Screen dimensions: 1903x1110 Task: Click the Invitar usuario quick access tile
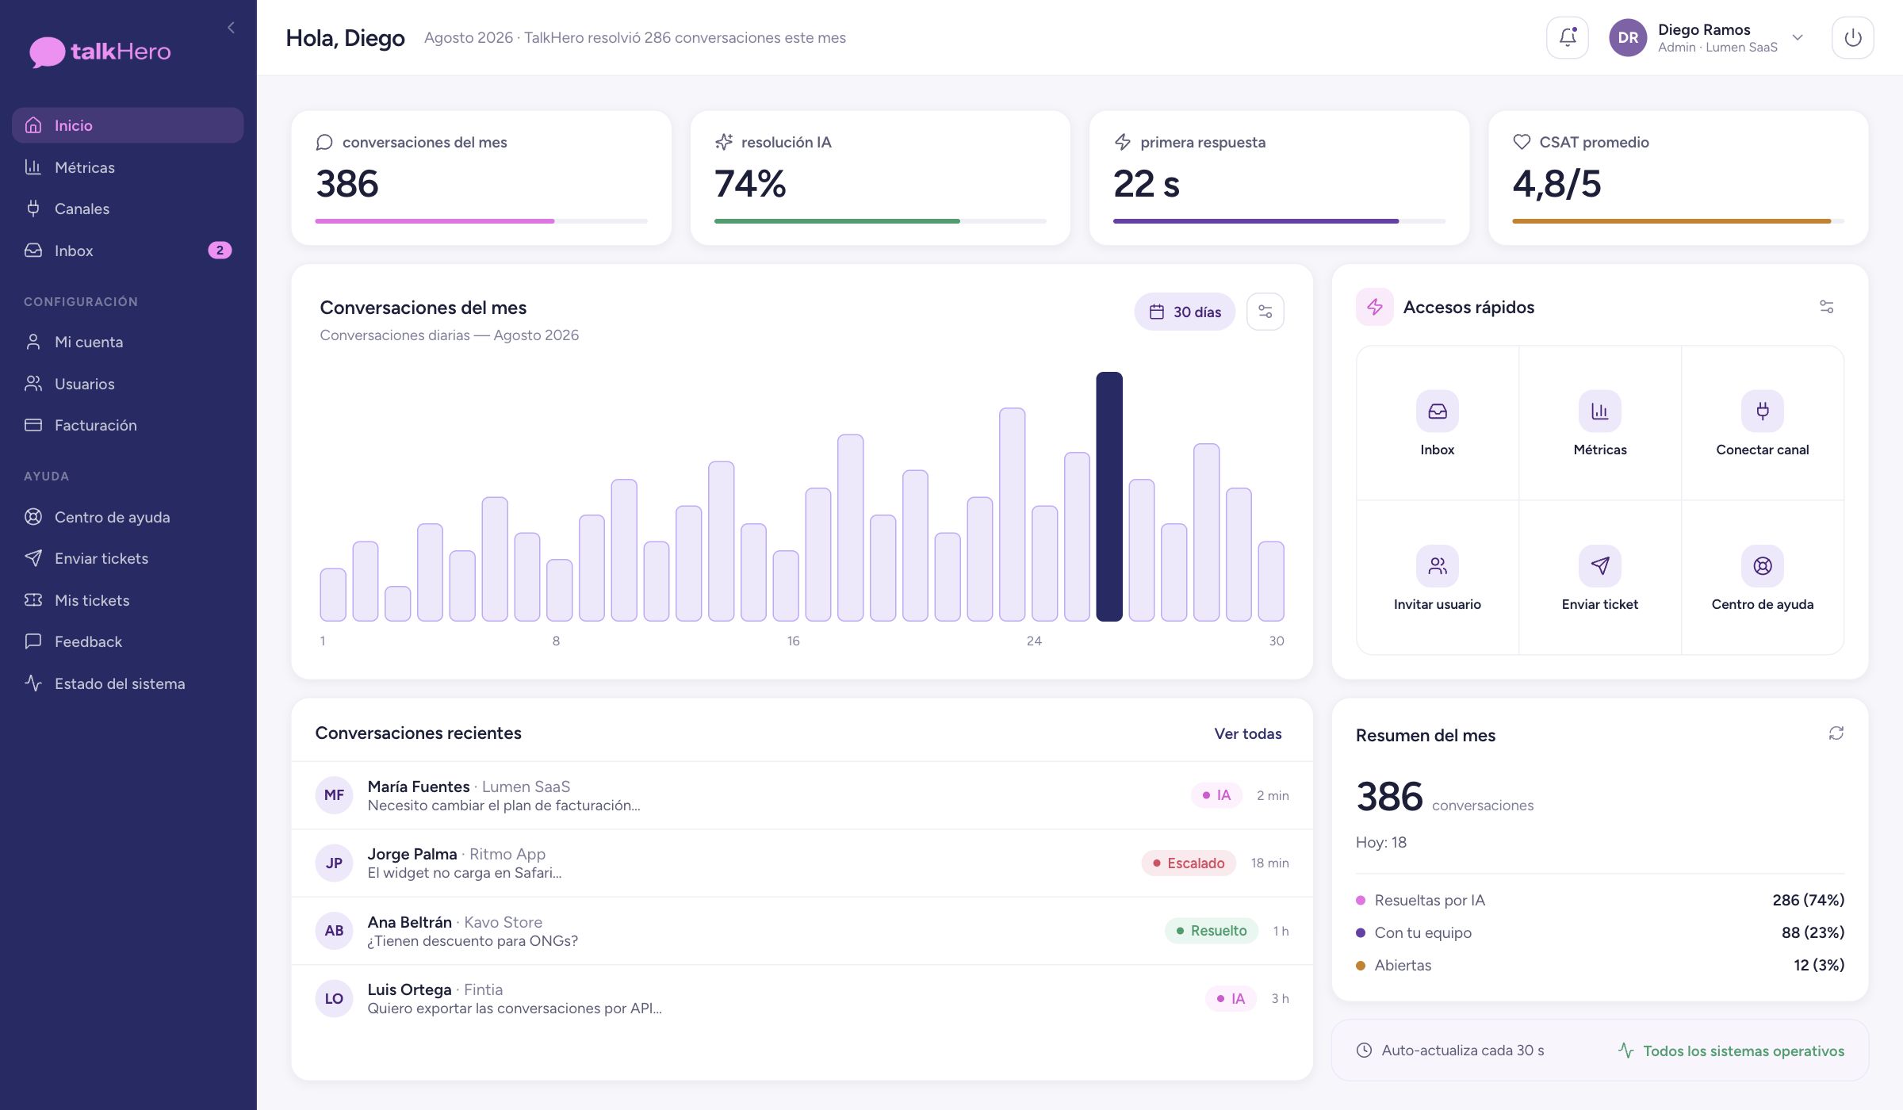[1437, 577]
